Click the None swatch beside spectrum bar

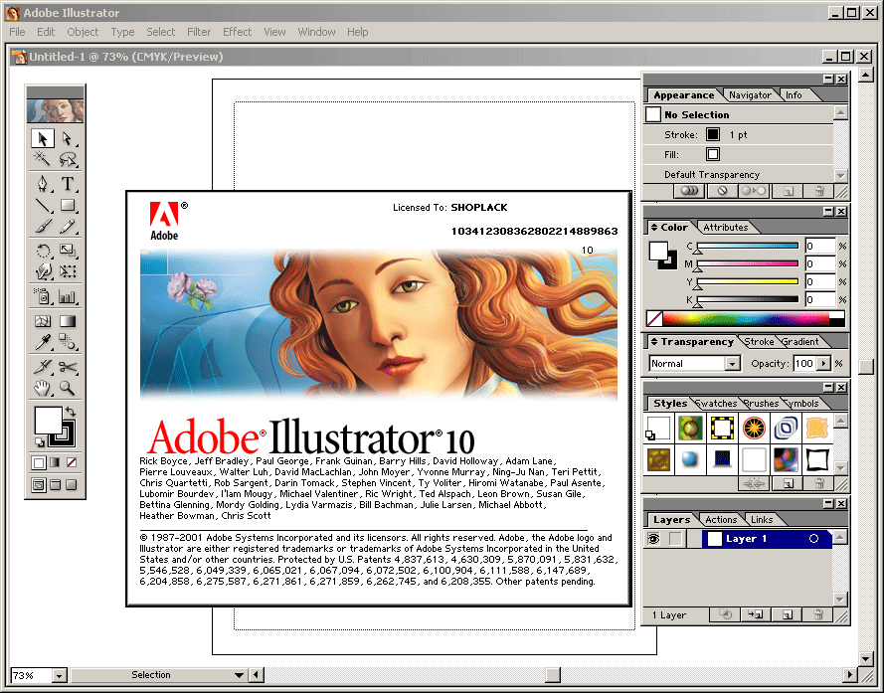pyautogui.click(x=654, y=318)
